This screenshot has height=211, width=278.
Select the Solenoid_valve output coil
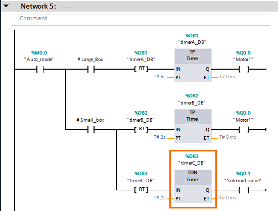coord(244,190)
